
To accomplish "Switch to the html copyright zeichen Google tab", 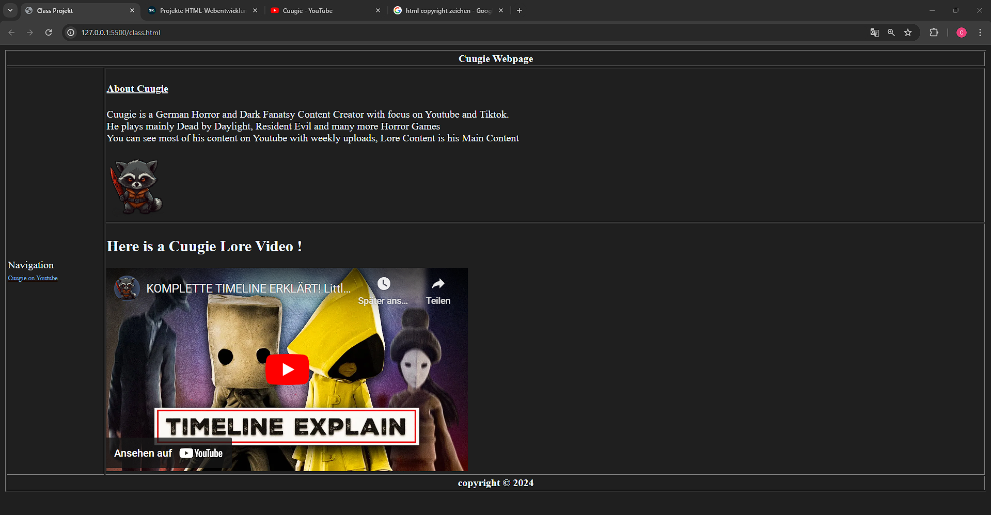I will click(448, 10).
